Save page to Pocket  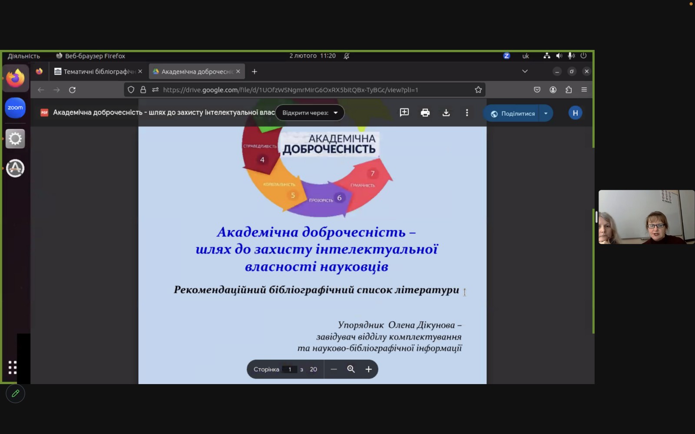537,90
